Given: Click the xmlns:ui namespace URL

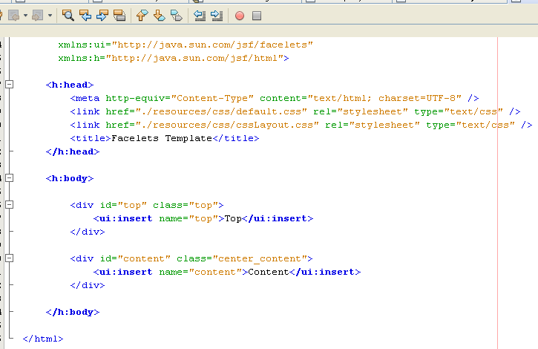Looking at the screenshot, I should tap(213, 45).
